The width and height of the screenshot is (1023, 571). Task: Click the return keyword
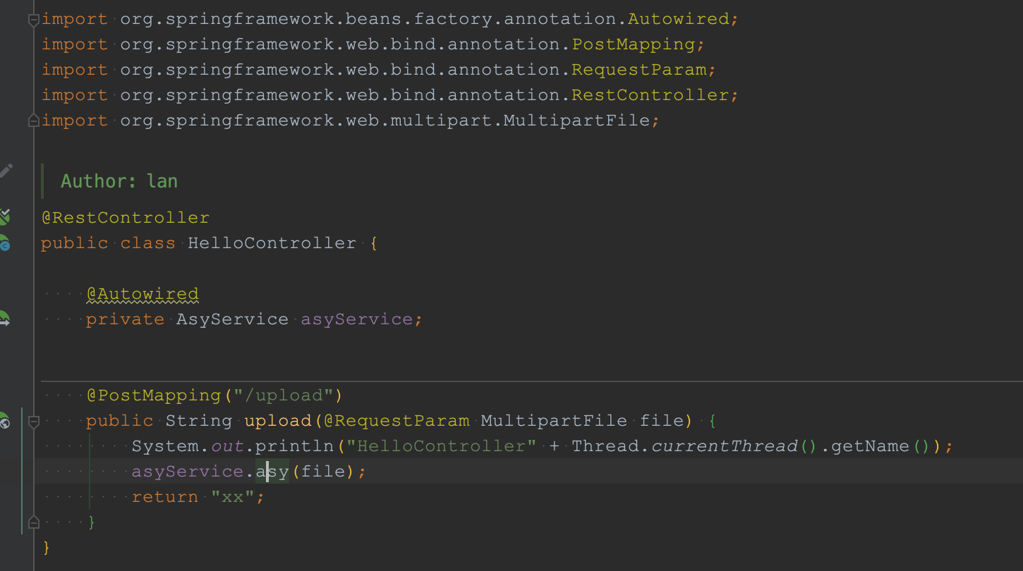tap(165, 497)
